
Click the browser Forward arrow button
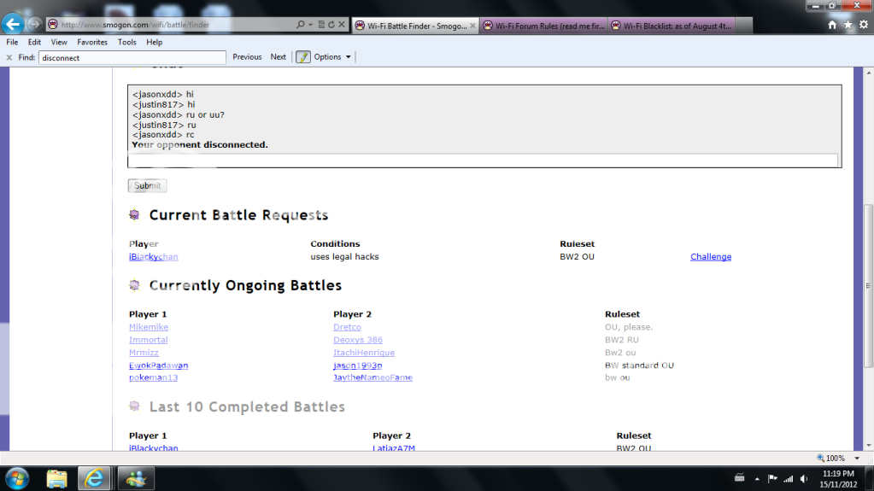tap(34, 24)
